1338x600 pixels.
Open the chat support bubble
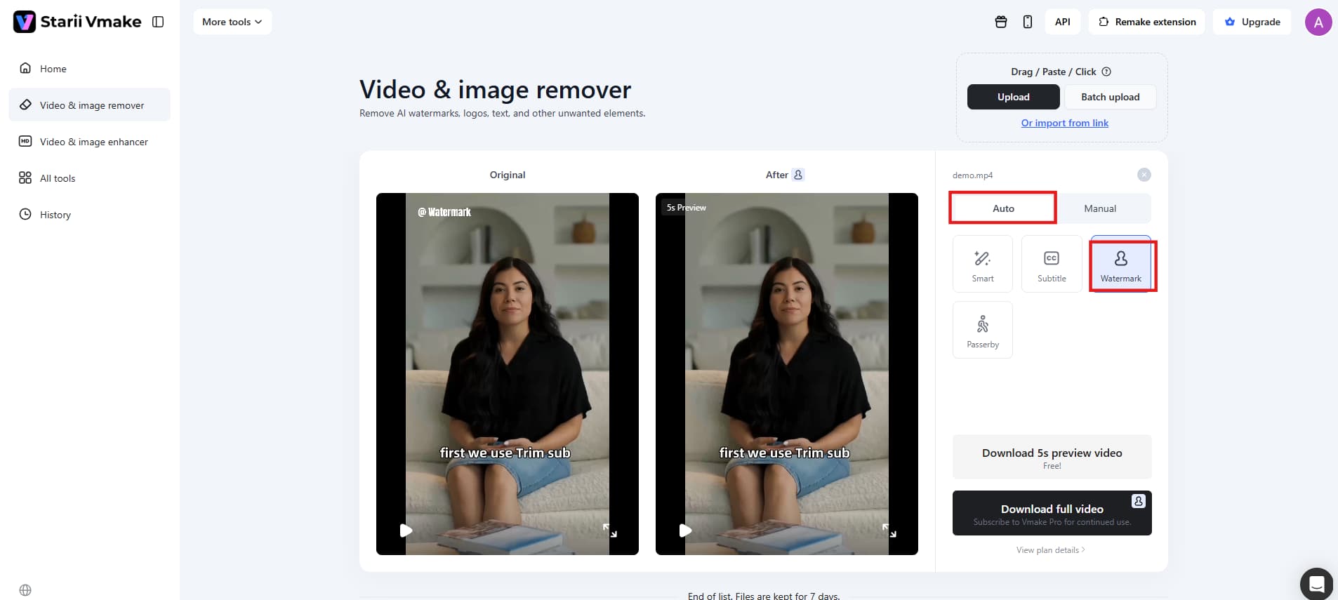point(1316,584)
